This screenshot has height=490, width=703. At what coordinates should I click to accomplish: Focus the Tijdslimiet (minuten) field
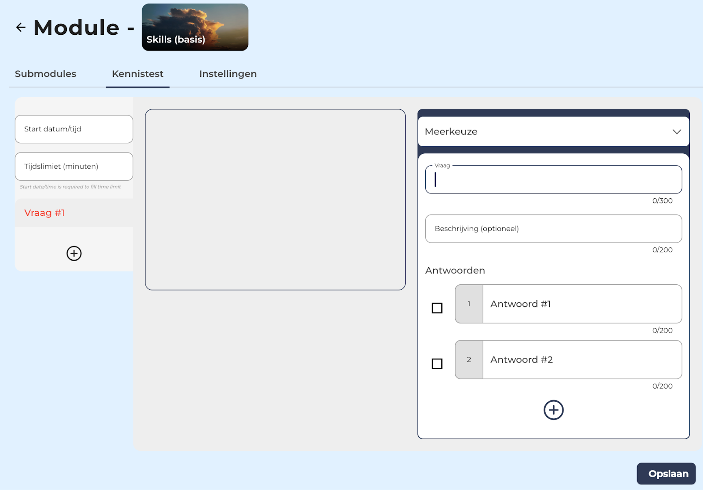click(x=74, y=167)
